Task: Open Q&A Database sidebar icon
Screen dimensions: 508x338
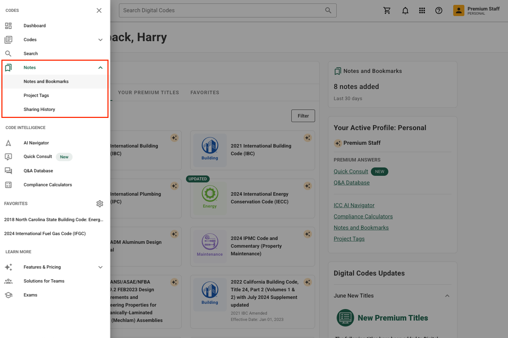Action: point(8,171)
